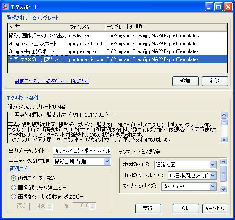The image size is (235, 220).
Task: Select 画像コピーをしない radio option
Action: 13,178
